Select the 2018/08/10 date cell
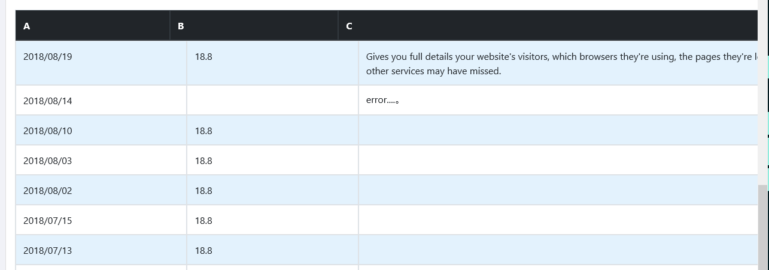The height and width of the screenshot is (270, 769). click(x=48, y=131)
